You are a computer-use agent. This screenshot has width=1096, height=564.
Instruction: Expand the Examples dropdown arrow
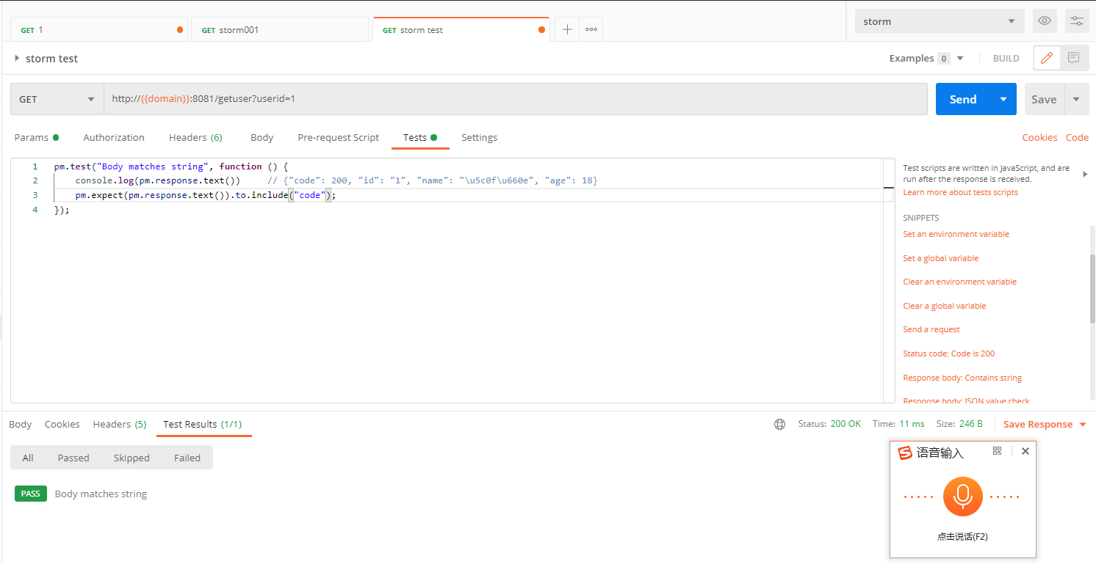[x=959, y=58]
